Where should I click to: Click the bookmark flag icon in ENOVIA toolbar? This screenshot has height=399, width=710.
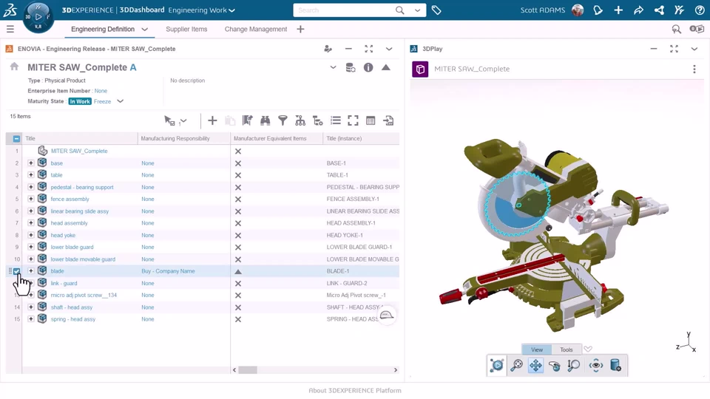pos(247,120)
